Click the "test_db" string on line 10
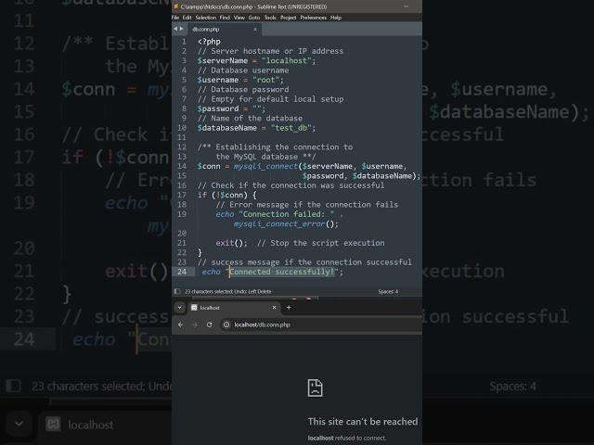Viewport: 594px width, 445px height. 291,128
